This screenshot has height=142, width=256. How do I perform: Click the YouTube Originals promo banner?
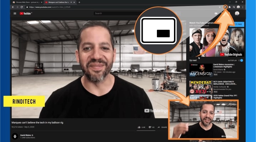[x=217, y=42]
